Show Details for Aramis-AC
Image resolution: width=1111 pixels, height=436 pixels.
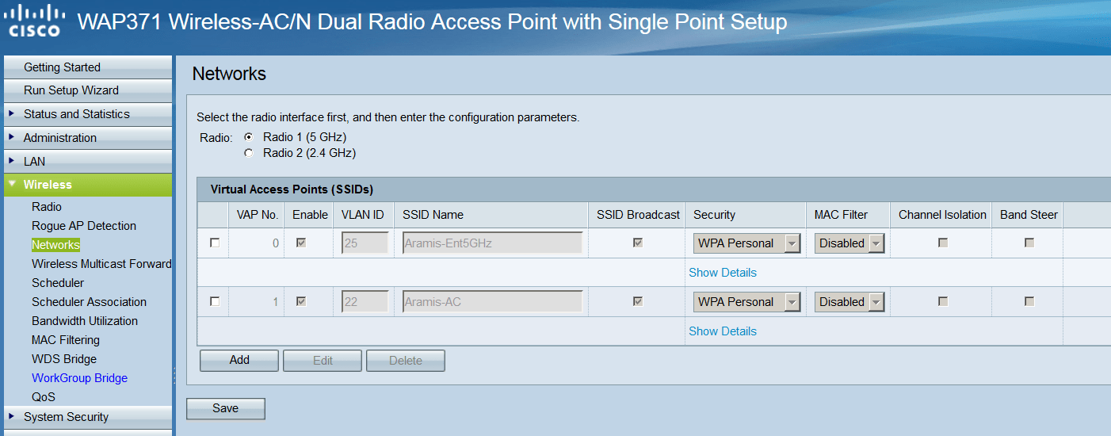pos(723,331)
